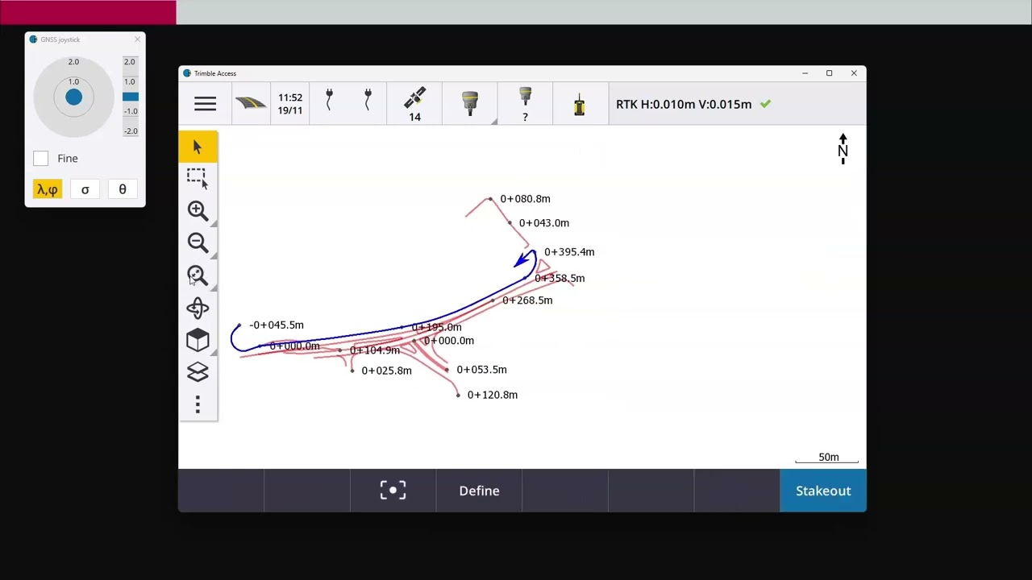This screenshot has width=1032, height=580.
Task: Maximize the Trimble Access window
Action: [829, 73]
